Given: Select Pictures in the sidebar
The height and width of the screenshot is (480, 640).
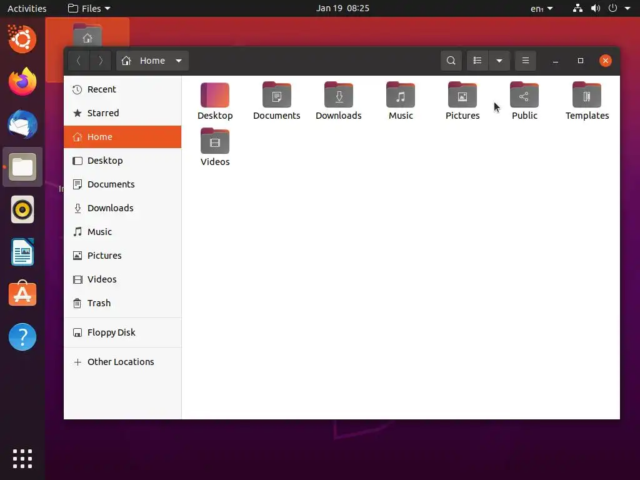Looking at the screenshot, I should click(x=122, y=256).
